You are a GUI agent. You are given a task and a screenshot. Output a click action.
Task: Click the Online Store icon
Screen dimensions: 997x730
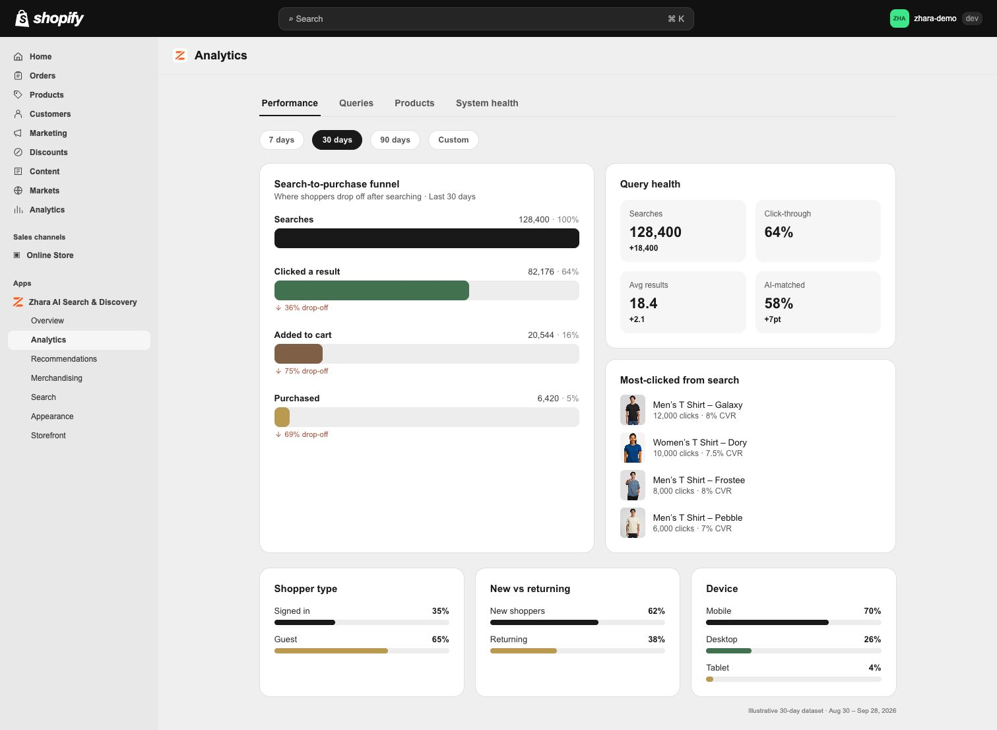tap(17, 255)
